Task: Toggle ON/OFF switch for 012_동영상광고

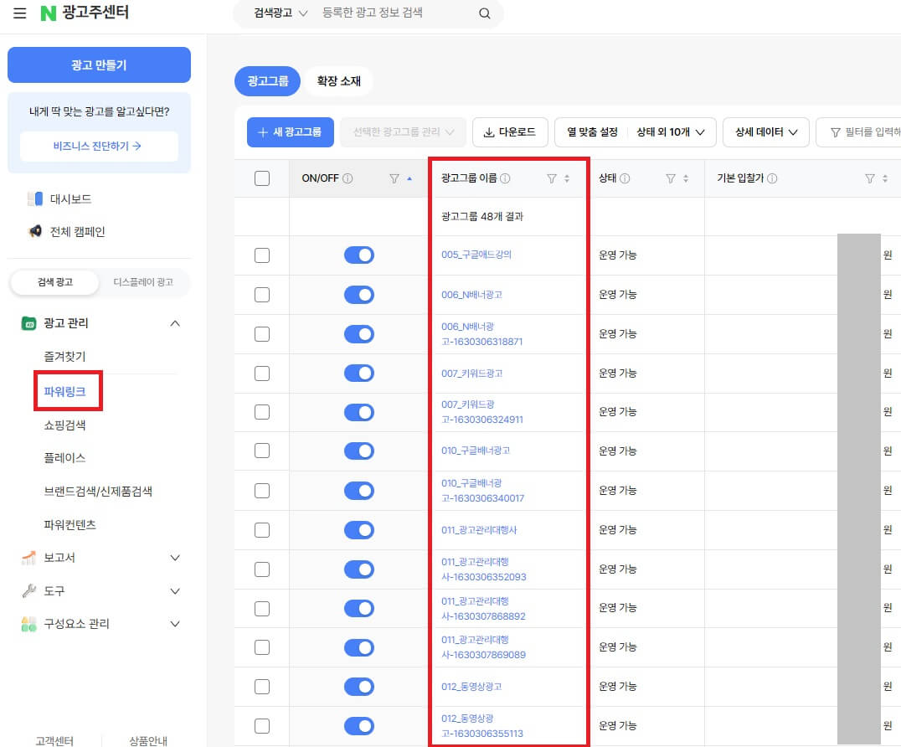Action: (x=359, y=687)
